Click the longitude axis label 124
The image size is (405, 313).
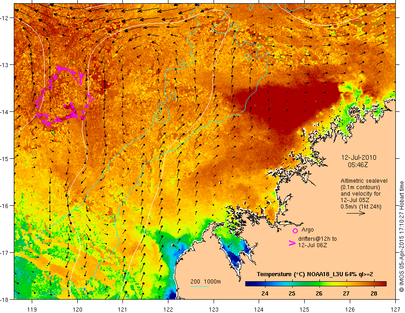pyautogui.click(x=259, y=309)
